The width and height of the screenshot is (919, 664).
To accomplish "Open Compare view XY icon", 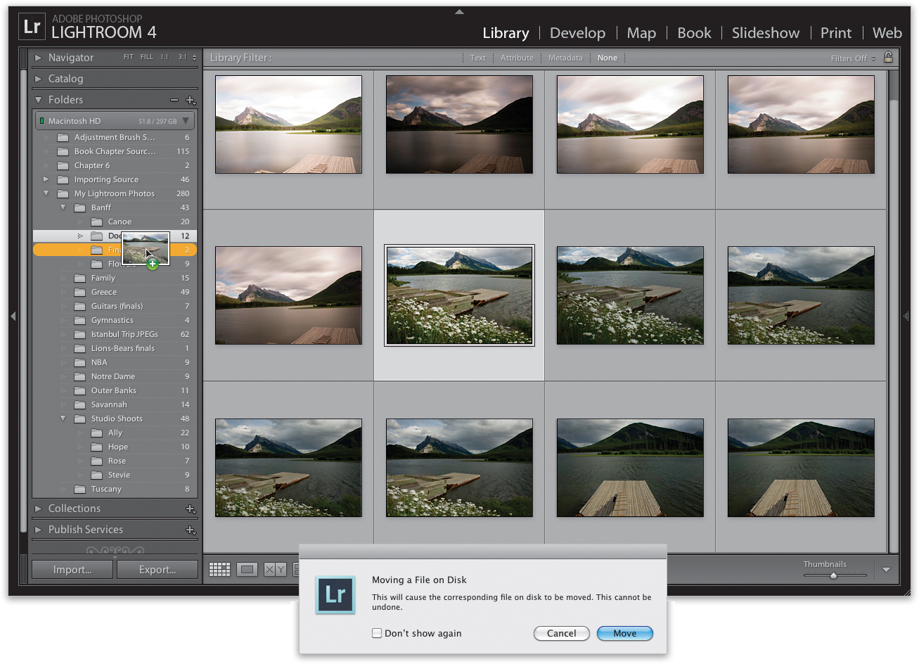I will [275, 570].
